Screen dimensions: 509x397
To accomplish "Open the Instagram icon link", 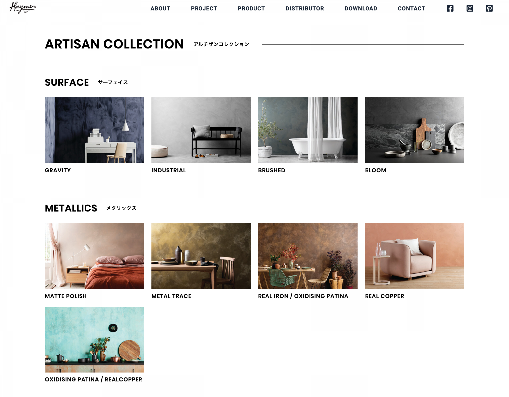I will pyautogui.click(x=470, y=8).
